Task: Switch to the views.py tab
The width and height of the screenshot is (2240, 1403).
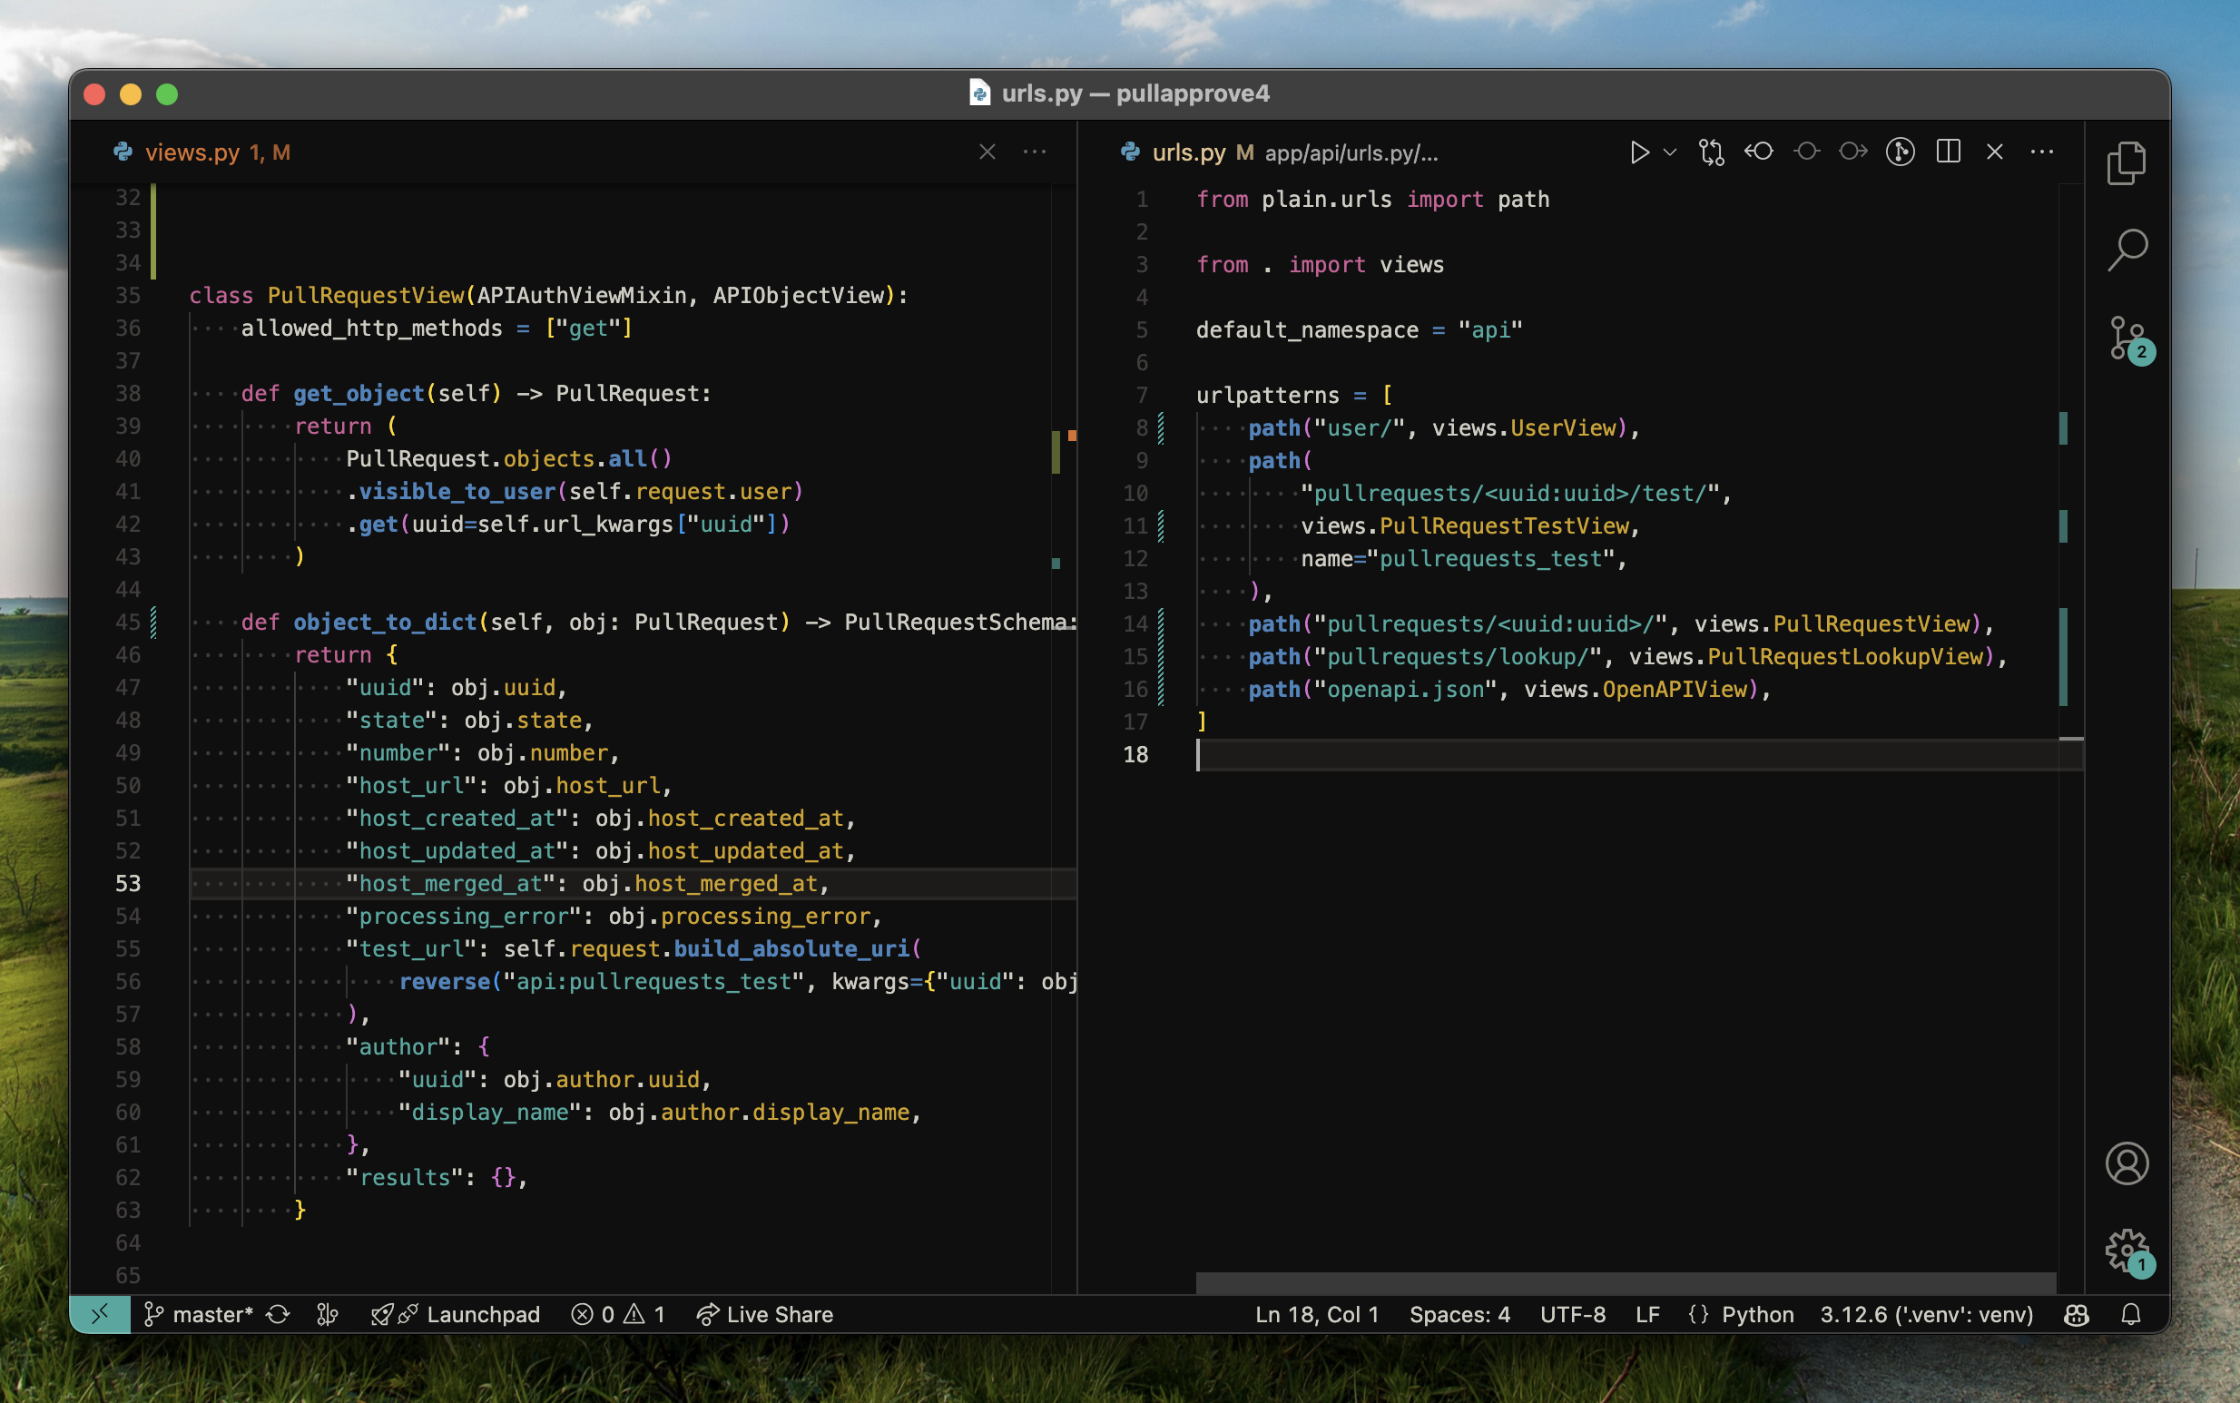Action: [192, 152]
